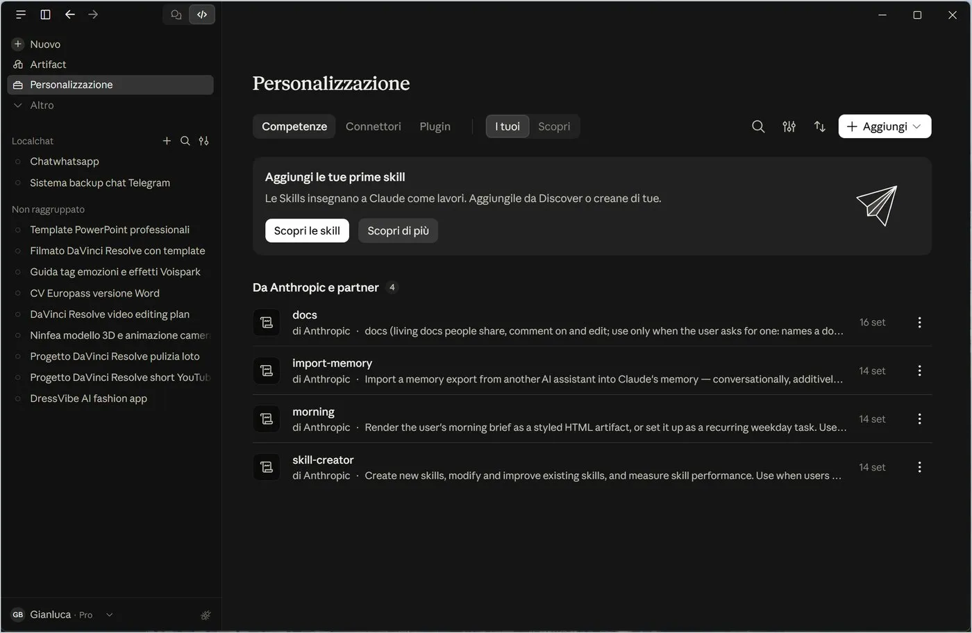Switch to code mode in title bar
Image resolution: width=972 pixels, height=633 pixels.
[202, 15]
